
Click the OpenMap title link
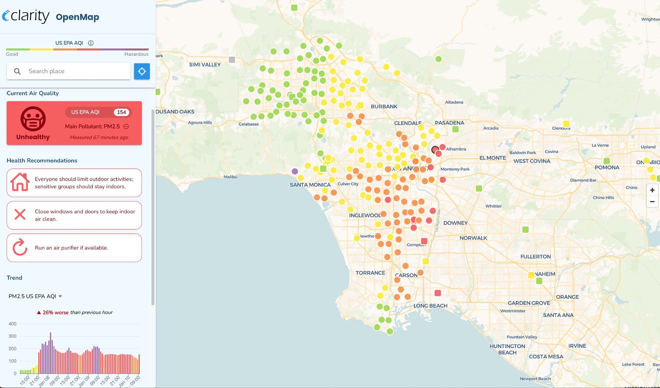pos(77,17)
